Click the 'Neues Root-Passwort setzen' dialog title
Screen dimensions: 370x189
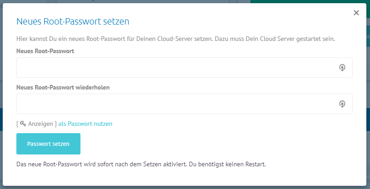[73, 21]
